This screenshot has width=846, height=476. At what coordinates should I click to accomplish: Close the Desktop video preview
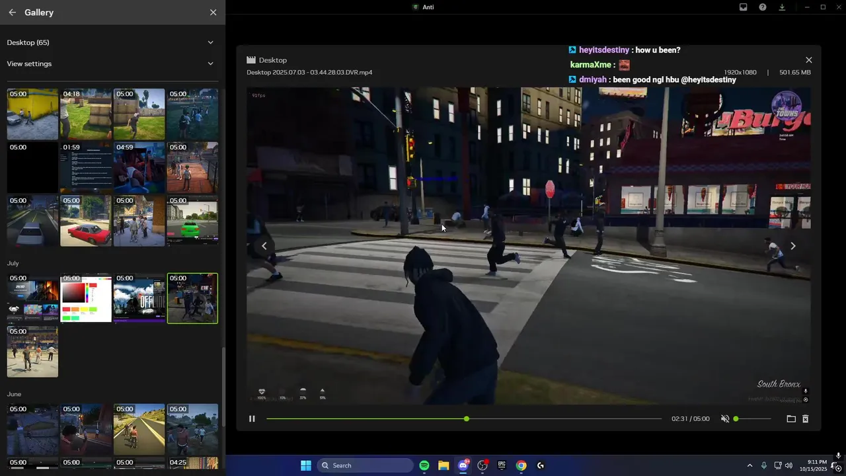pyautogui.click(x=808, y=60)
